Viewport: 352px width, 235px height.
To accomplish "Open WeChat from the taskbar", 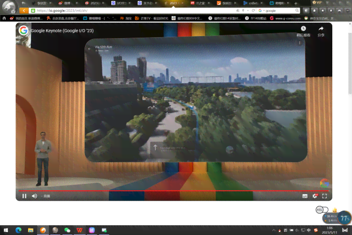I will [x=67, y=230].
